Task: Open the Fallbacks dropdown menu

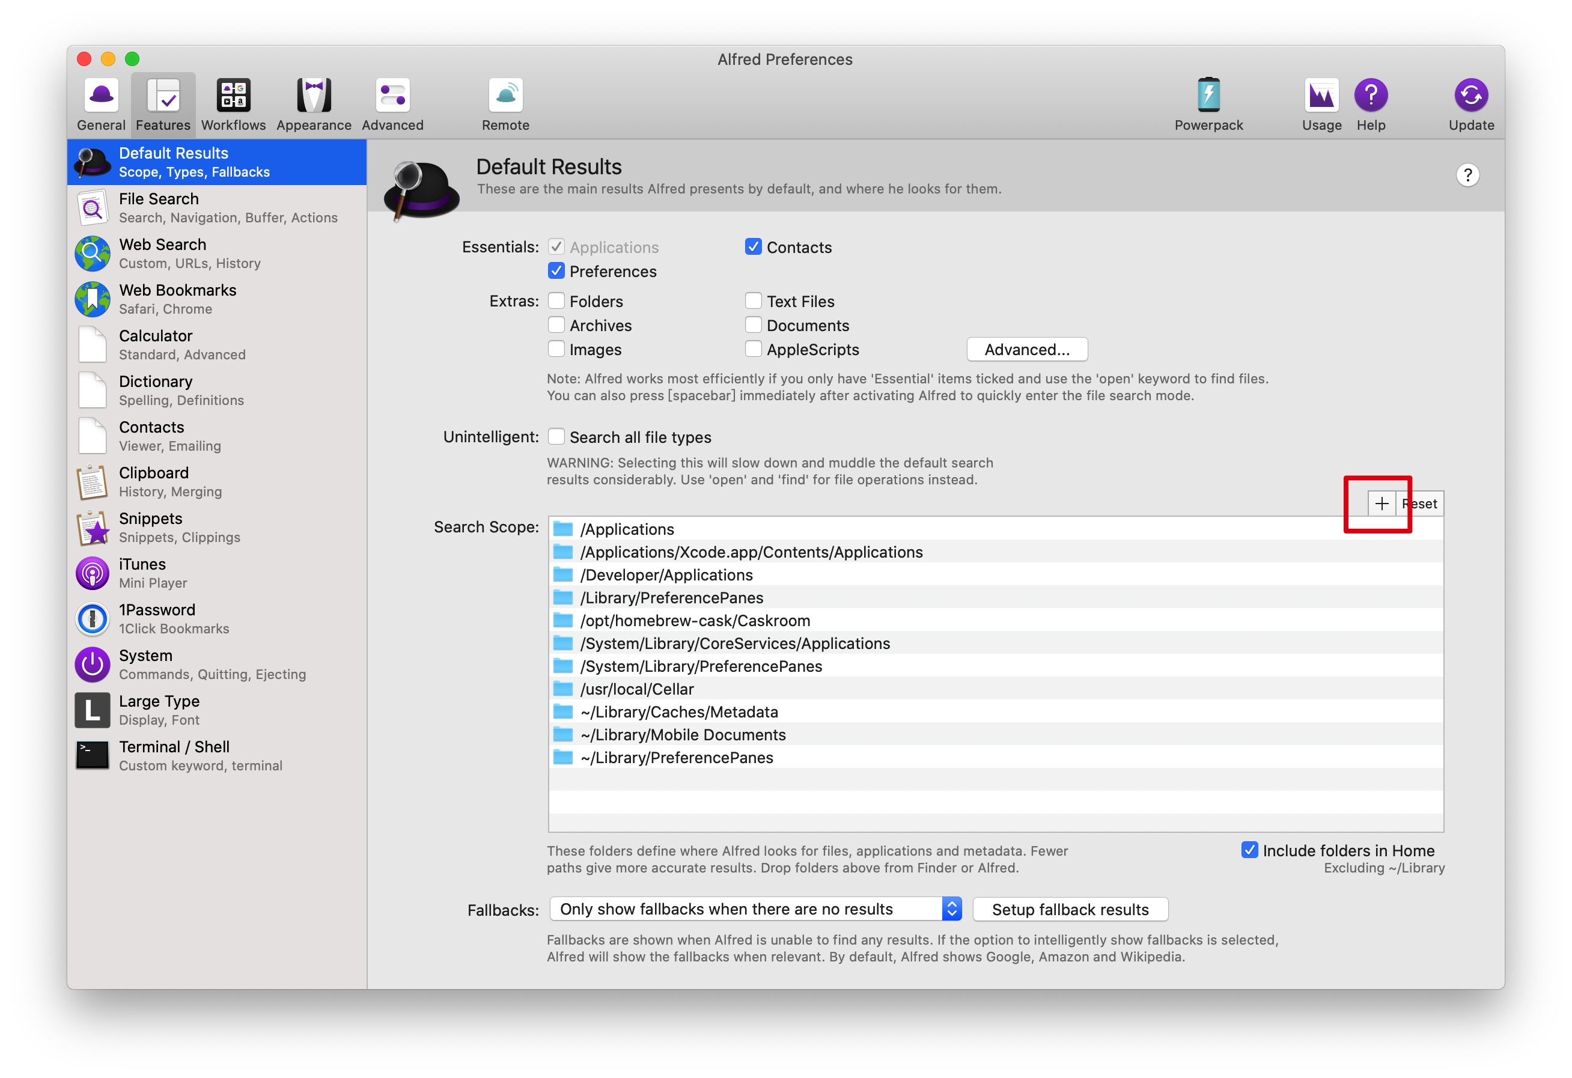Action: click(x=755, y=909)
